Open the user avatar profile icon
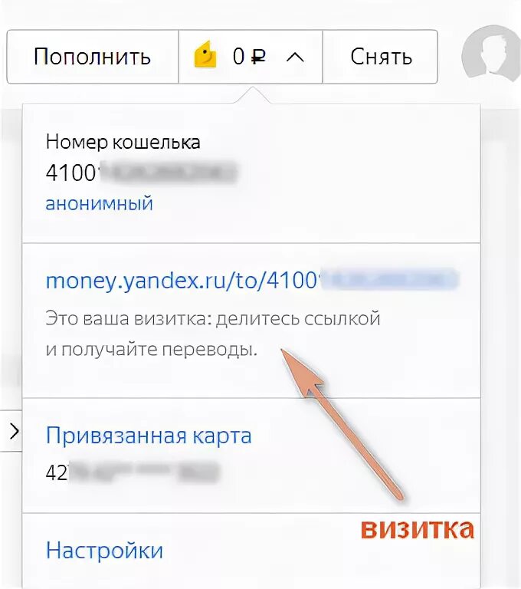 pyautogui.click(x=492, y=54)
